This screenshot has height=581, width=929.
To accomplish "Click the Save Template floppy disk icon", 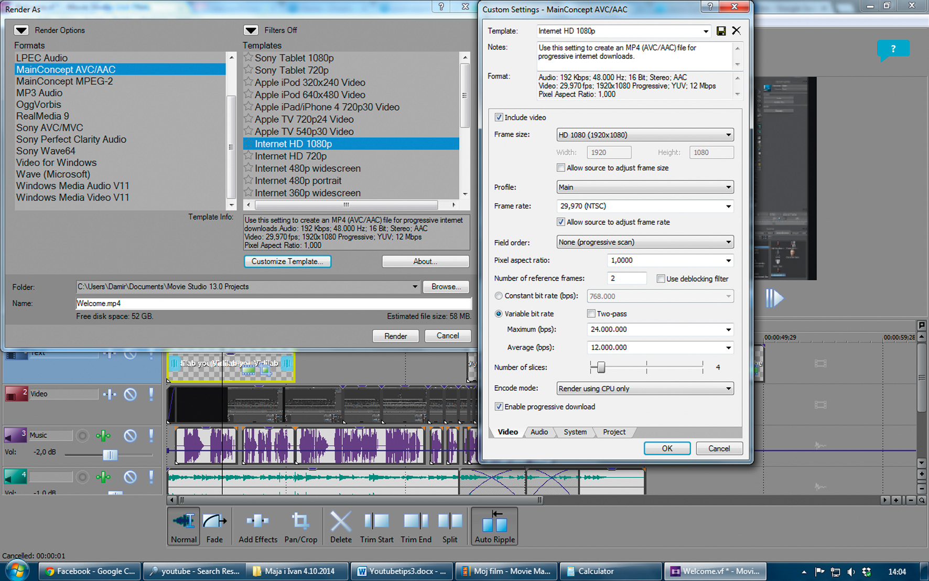I will click(721, 31).
